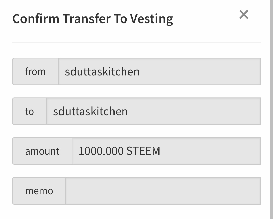Image resolution: width=273 pixels, height=219 pixels.
Task: Click the "memo" field label
Action: (39, 191)
